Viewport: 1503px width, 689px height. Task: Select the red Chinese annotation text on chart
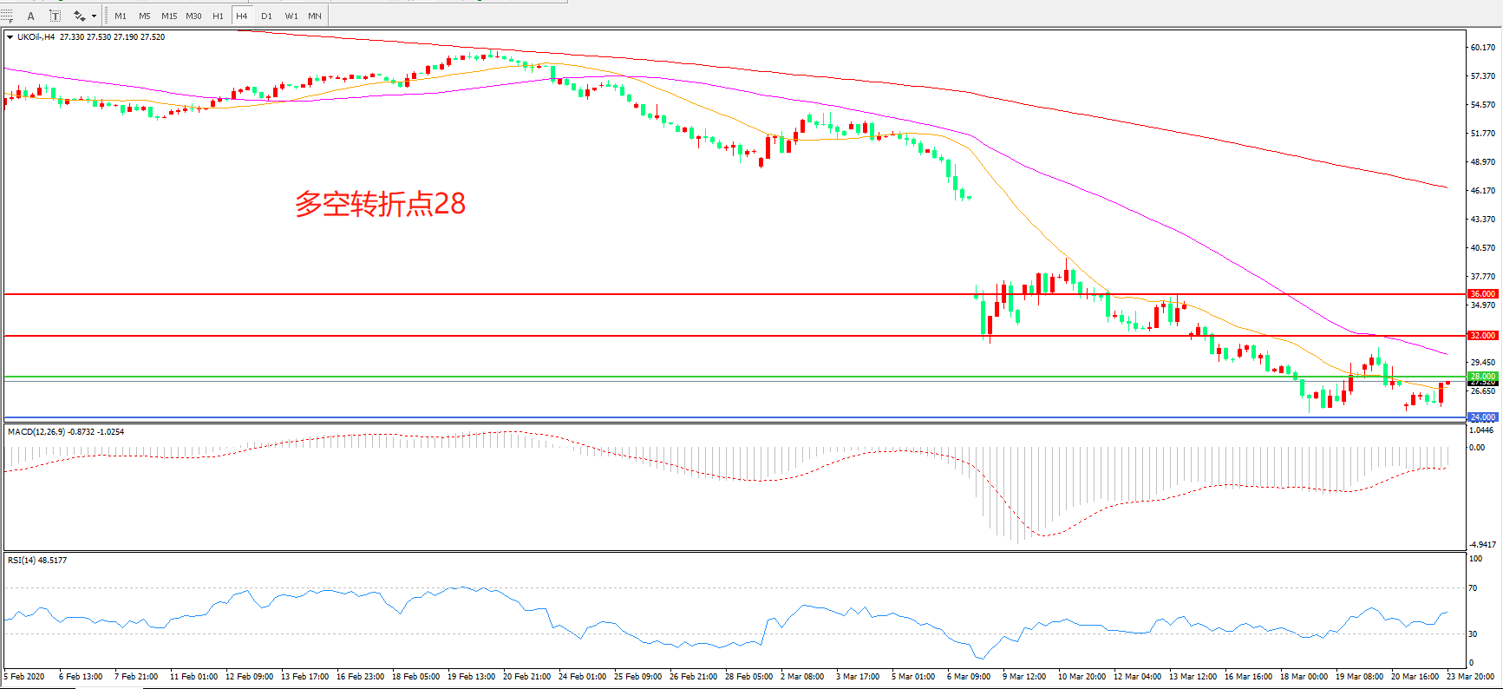[x=380, y=204]
